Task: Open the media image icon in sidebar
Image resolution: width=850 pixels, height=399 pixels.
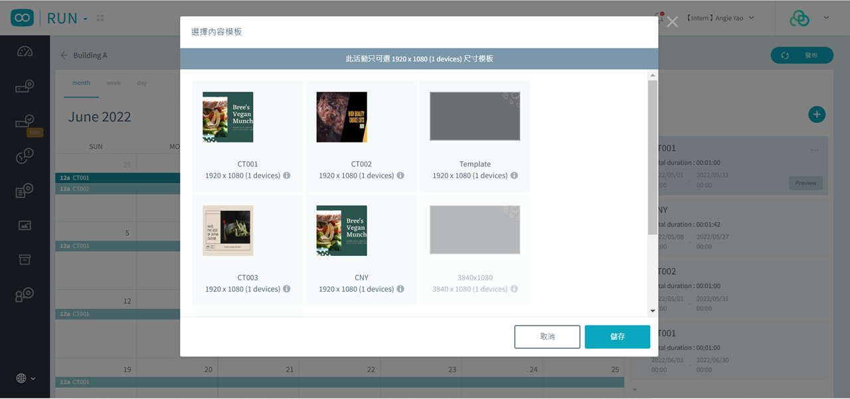Action: (25, 225)
